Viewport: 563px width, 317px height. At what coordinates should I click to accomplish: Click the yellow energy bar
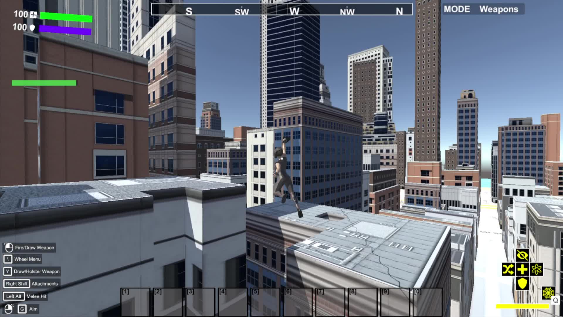pos(522,306)
